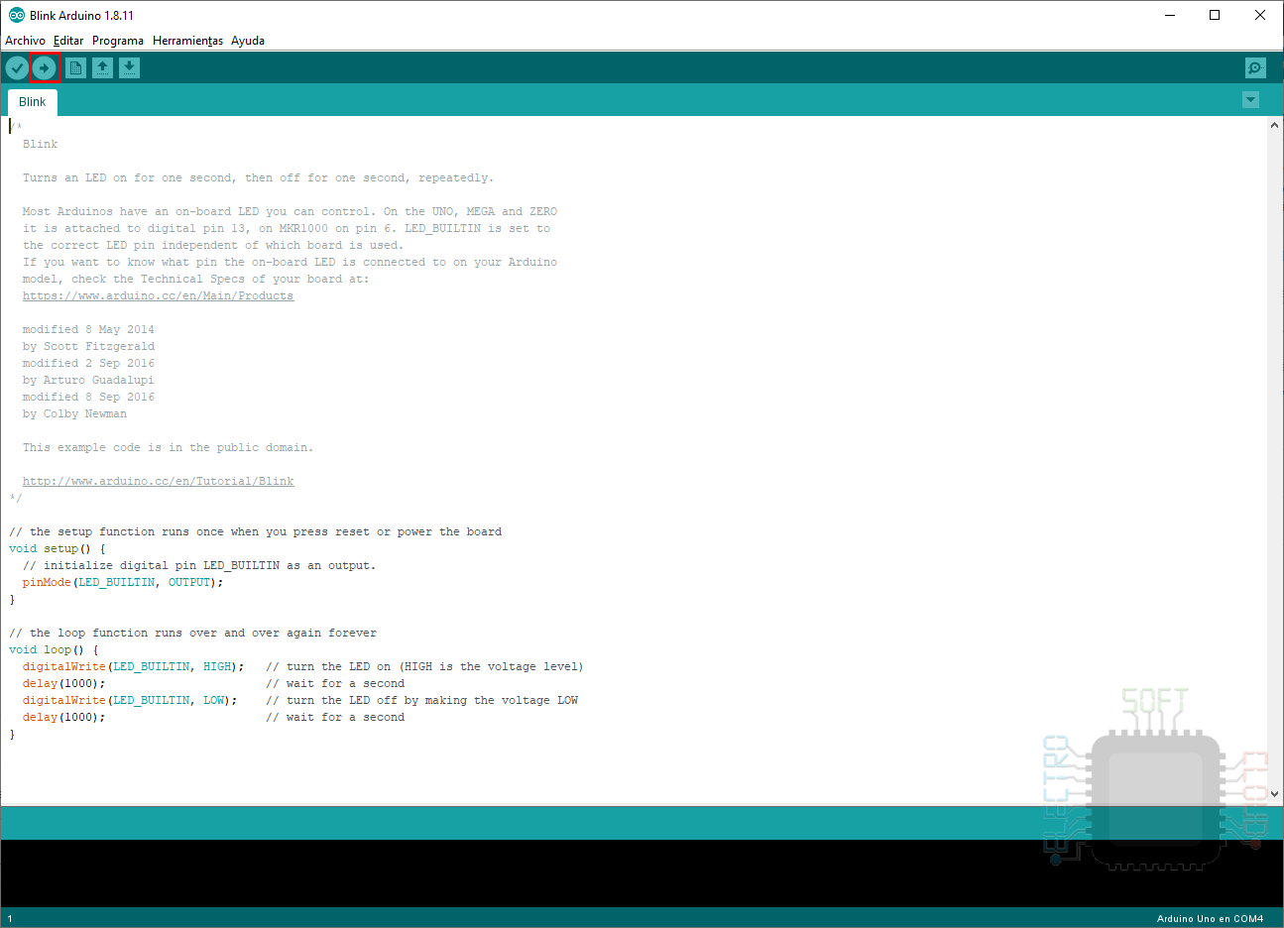Screen dimensions: 1284x928
Task: Click the '// the loop function runs over' comment
Action: 192,633
